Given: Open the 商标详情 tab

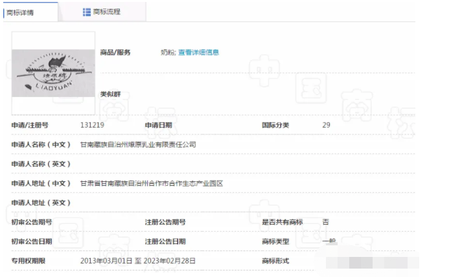Looking at the screenshot, I should pos(30,12).
